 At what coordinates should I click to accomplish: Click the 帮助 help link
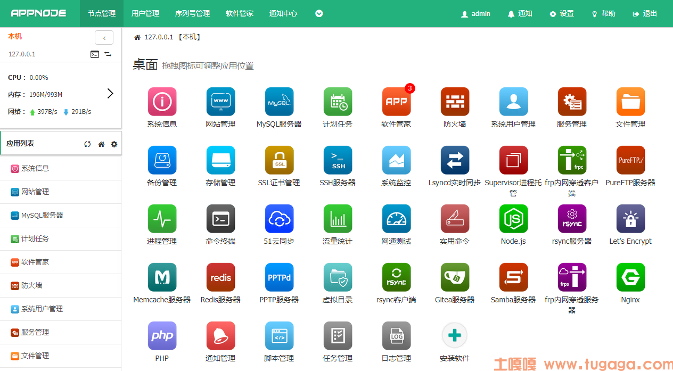click(x=603, y=14)
